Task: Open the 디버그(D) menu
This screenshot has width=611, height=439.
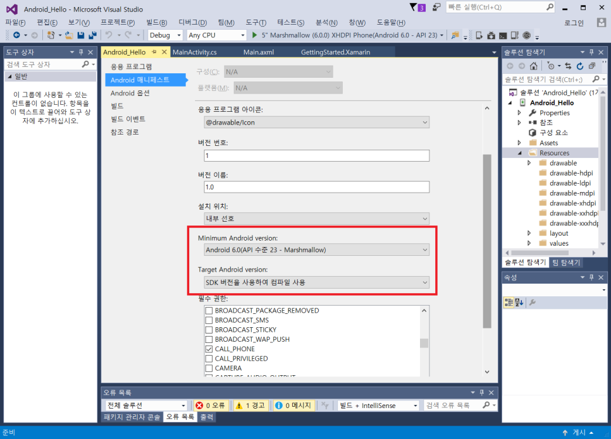Action: pyautogui.click(x=192, y=23)
